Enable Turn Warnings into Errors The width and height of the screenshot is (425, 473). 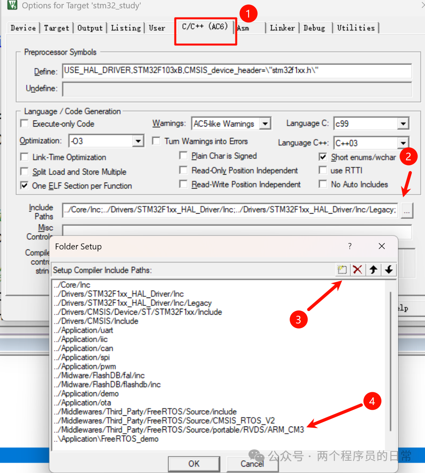156,141
